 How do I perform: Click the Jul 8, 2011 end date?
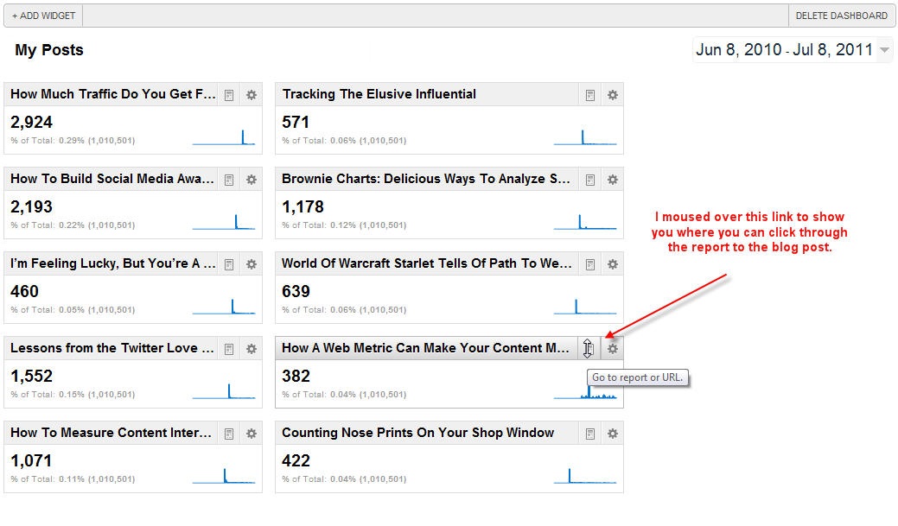(x=832, y=50)
